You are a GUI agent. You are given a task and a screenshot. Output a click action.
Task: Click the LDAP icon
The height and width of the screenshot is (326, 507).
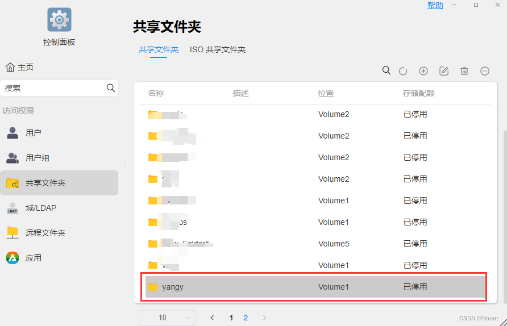[13, 208]
